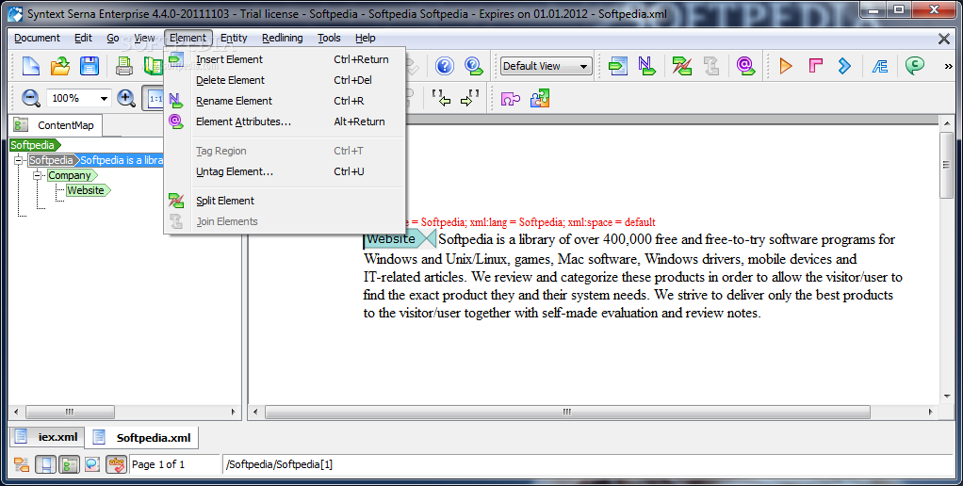Screen dimensions: 963x486
Task: Click the Print toolbar icon
Action: coord(124,66)
